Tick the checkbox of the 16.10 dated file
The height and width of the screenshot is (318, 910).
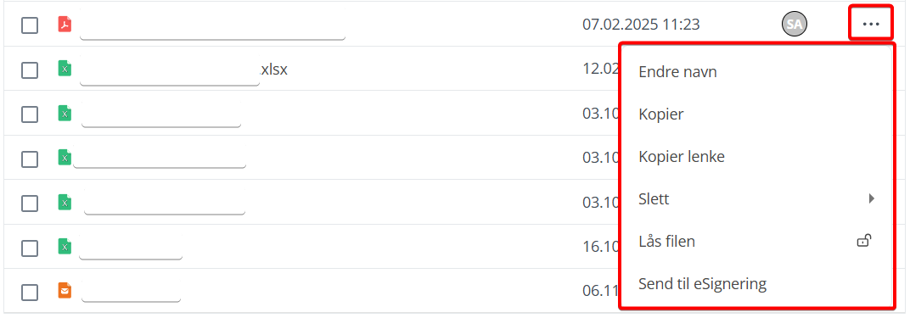[x=30, y=248]
